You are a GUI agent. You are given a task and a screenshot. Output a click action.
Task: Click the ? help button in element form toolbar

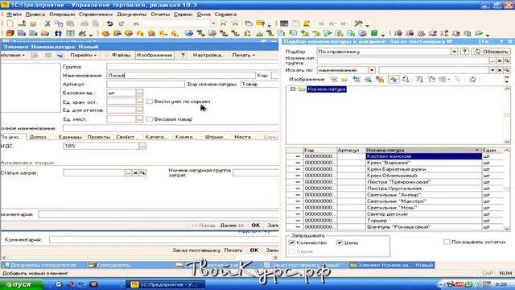[x=183, y=56]
